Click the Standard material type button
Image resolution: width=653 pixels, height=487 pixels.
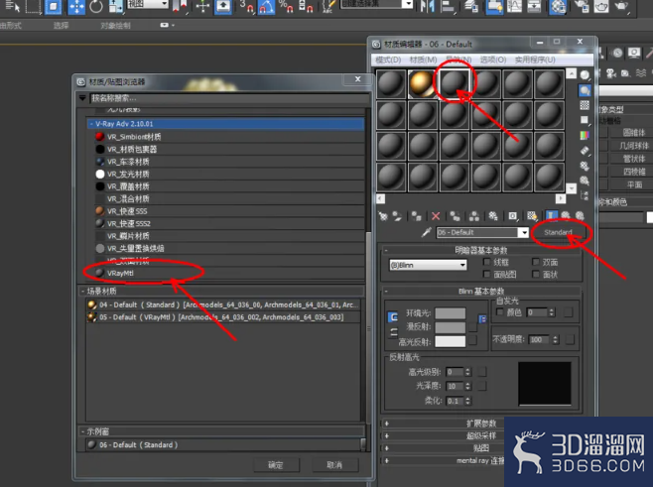coord(558,232)
